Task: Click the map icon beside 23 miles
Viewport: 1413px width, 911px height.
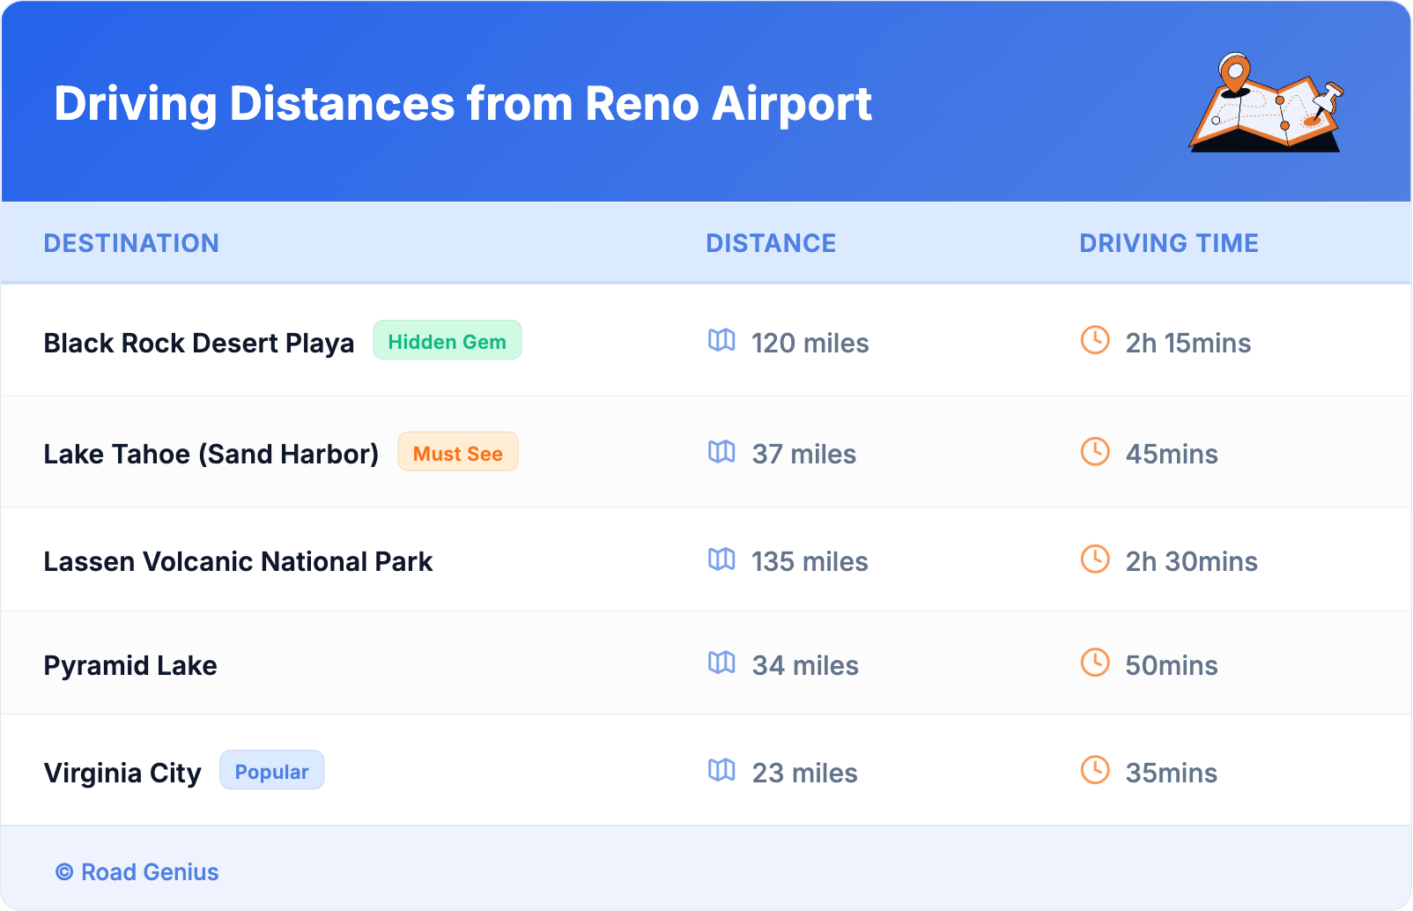Action: [721, 770]
